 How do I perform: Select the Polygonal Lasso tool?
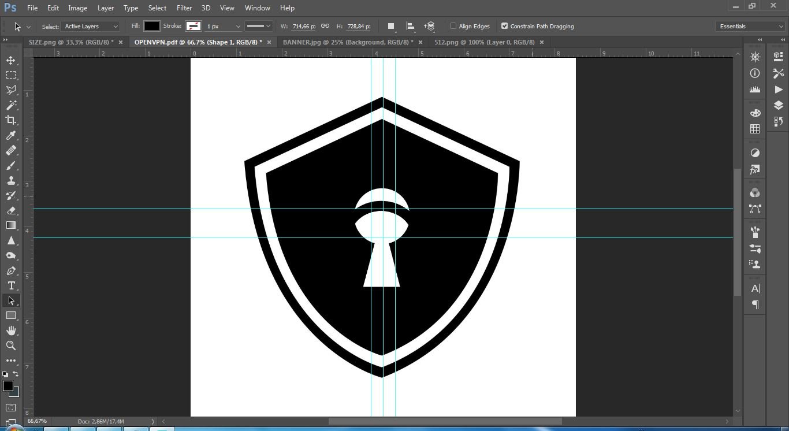point(11,90)
